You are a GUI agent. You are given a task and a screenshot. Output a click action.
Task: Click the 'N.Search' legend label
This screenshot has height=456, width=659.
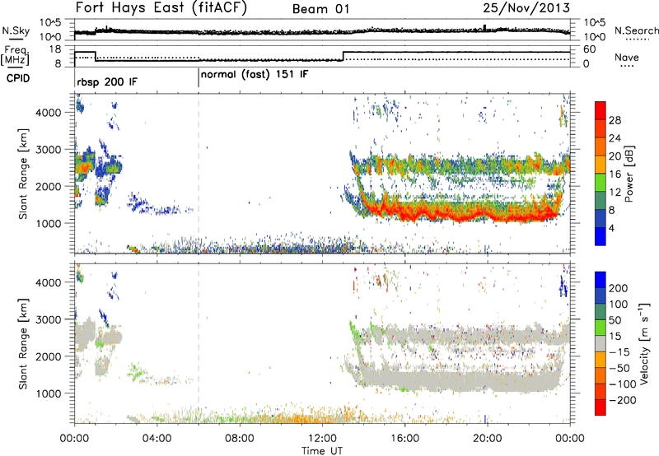[x=636, y=30]
